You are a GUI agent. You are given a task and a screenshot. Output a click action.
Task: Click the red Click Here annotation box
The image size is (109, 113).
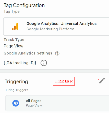(x=64, y=81)
